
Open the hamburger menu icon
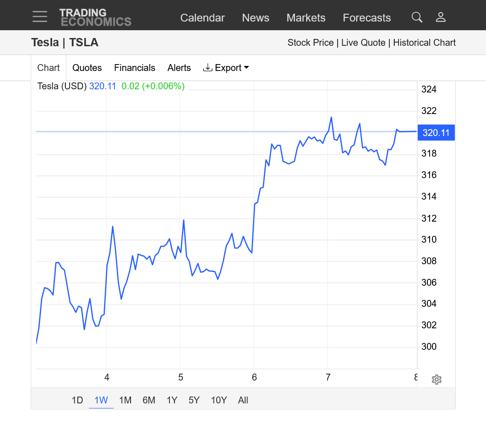click(40, 16)
